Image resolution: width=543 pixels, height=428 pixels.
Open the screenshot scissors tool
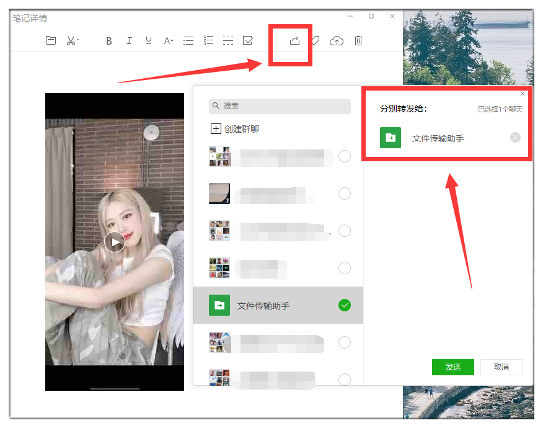[x=71, y=41]
